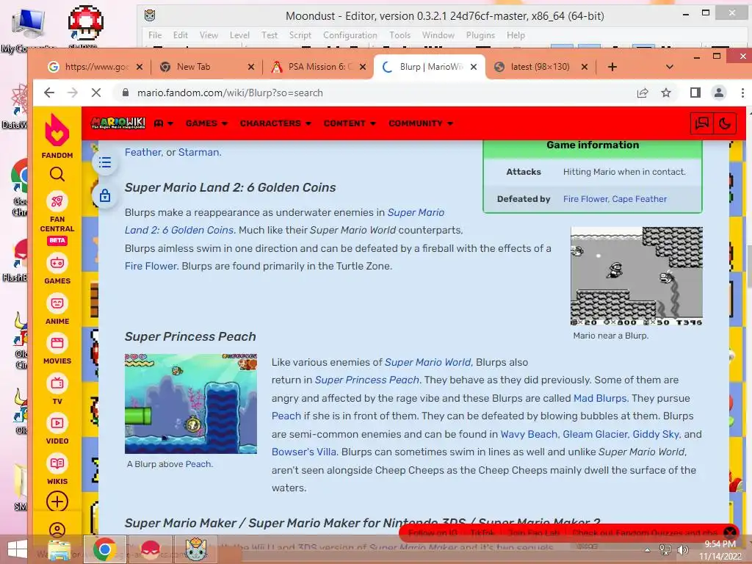Click the MarioWiki logo
The image size is (752, 564).
click(118, 123)
